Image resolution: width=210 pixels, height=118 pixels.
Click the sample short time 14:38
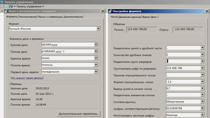click(x=39, y=99)
